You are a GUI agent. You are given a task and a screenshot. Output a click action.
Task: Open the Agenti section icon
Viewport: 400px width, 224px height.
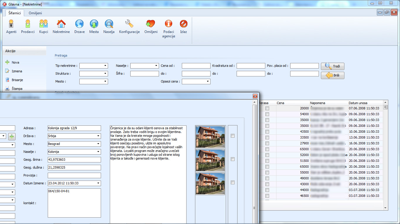(x=11, y=24)
